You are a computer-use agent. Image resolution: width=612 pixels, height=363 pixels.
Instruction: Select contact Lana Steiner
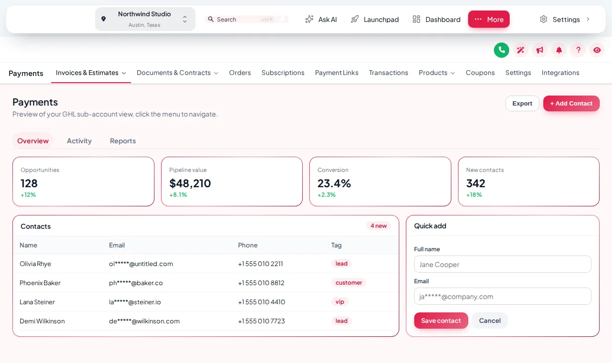click(37, 302)
